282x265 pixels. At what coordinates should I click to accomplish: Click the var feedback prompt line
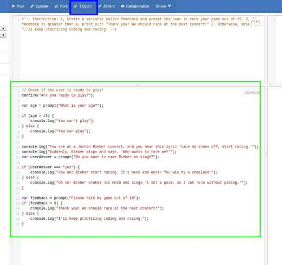click(81, 198)
